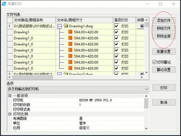Click file list horizontal scrollbar left arrow
This screenshot has width=181, height=136.
(9, 78)
